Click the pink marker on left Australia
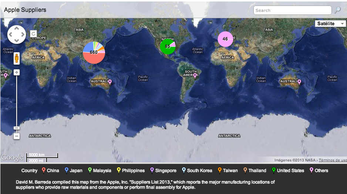Screen dimensions: 347x194 point(110,82)
